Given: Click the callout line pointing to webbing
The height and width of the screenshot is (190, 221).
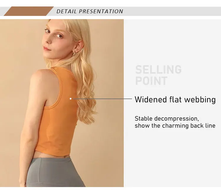Looking at the screenshot, I should pos(103,99).
